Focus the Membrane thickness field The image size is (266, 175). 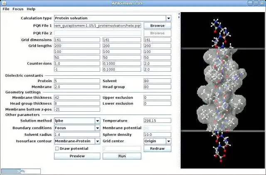pyautogui.click(x=77, y=97)
